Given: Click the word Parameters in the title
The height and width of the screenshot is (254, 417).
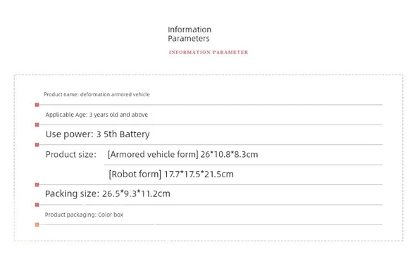Looking at the screenshot, I should click(x=189, y=39).
